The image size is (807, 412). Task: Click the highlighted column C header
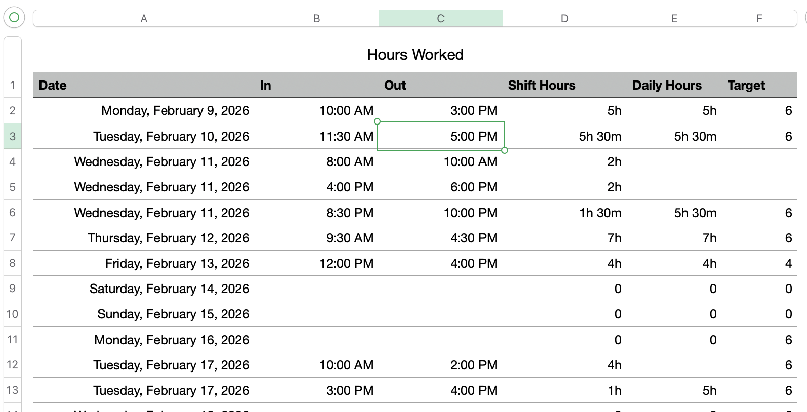pos(440,19)
